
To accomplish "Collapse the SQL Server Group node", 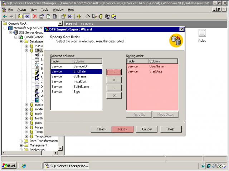I will click(10, 32).
